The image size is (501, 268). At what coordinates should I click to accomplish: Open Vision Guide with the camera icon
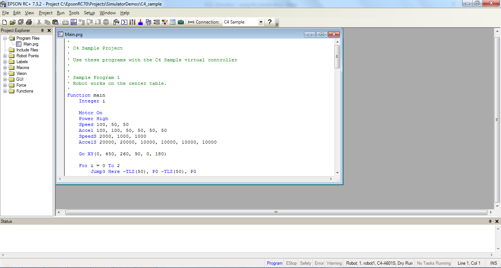tap(181, 22)
